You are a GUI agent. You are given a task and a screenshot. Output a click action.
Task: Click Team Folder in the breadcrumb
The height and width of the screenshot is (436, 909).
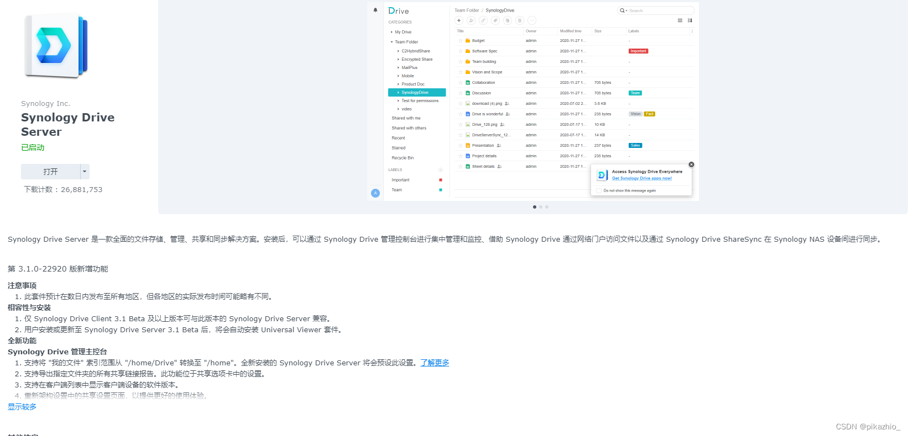pyautogui.click(x=467, y=10)
